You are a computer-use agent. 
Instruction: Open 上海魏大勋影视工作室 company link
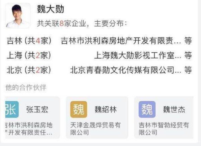138,55
